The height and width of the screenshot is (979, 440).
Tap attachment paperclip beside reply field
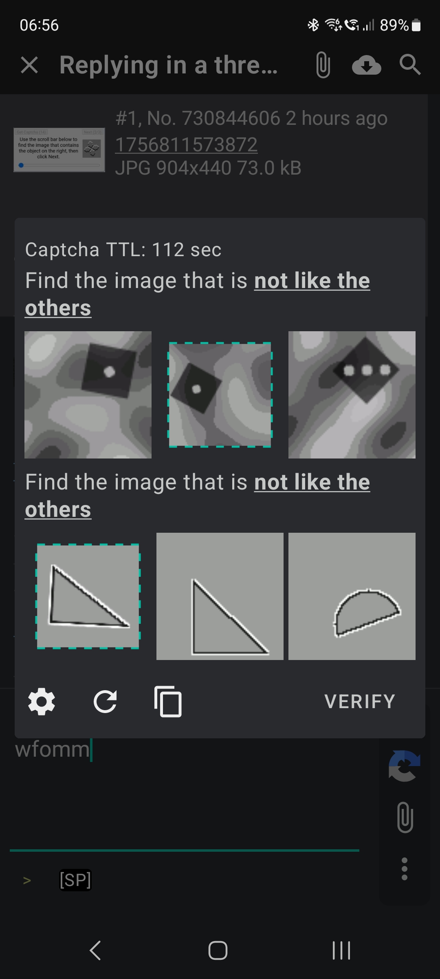[x=405, y=817]
